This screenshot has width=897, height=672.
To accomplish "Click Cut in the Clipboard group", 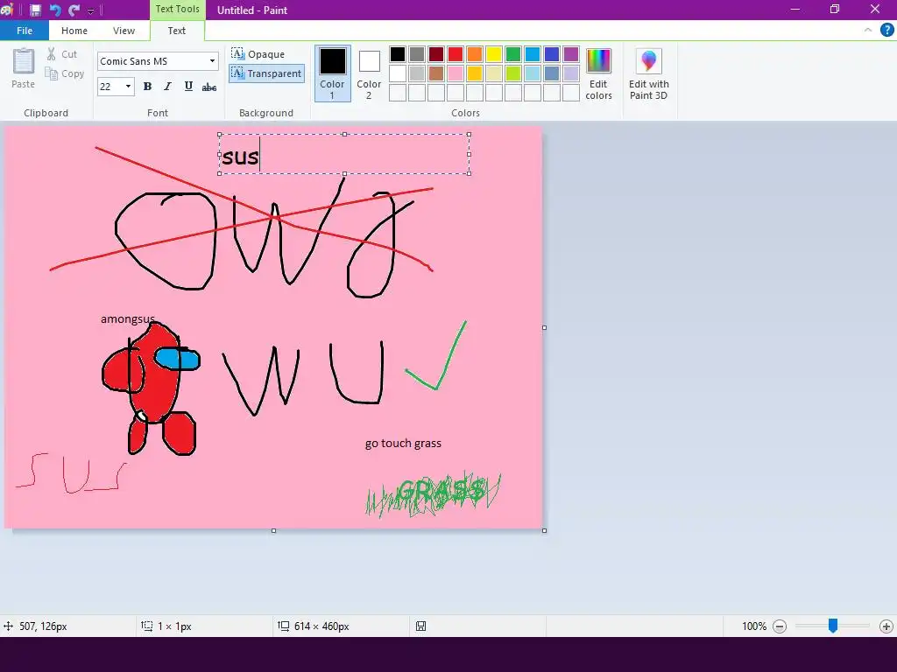I will click(62, 54).
